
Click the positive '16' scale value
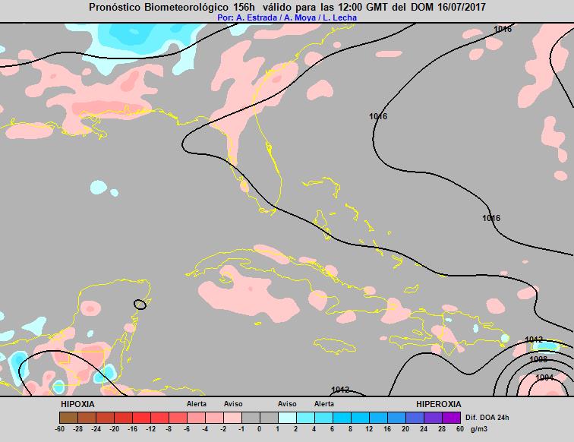coord(387,429)
